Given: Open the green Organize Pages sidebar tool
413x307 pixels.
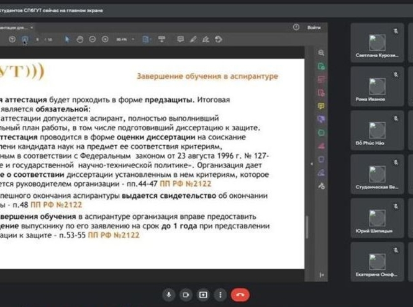Looking at the screenshot, I should (x=321, y=133).
